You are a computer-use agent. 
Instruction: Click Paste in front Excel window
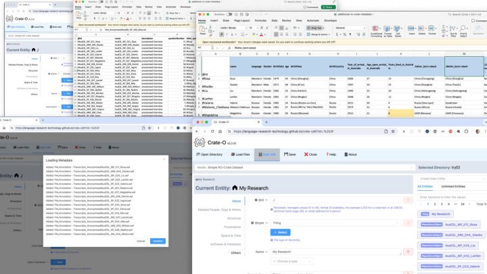pyautogui.click(x=202, y=31)
